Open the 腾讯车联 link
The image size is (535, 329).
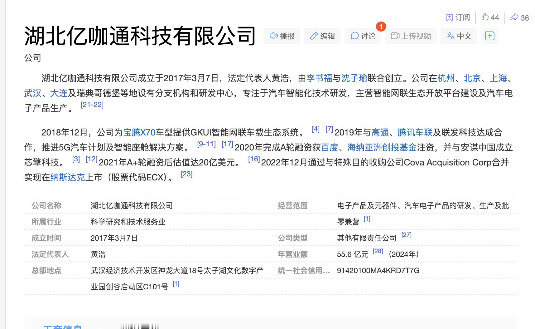415,133
